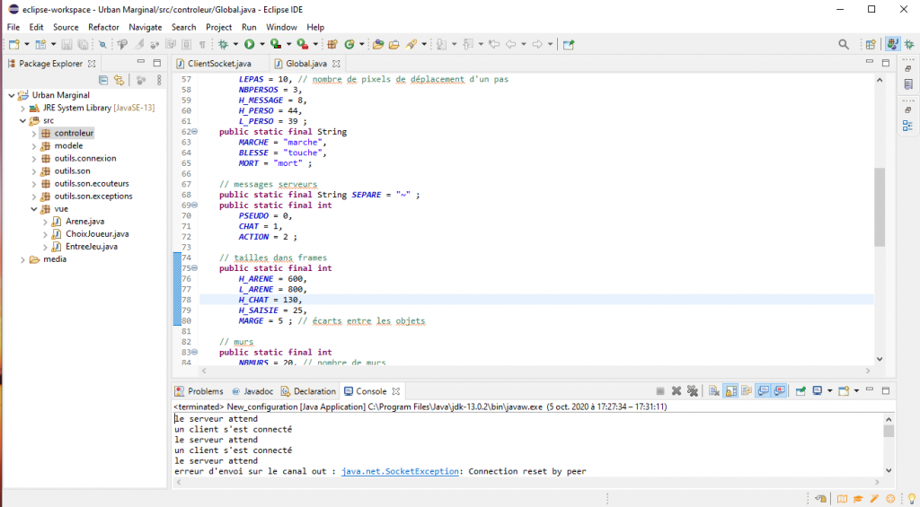Click Remove All Terminated Launches in Console
The height and width of the screenshot is (507, 920).
(x=693, y=391)
